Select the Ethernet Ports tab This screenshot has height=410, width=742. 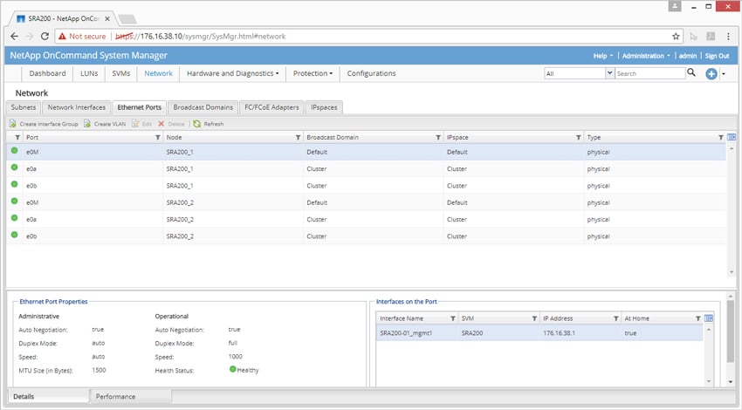pyautogui.click(x=139, y=107)
